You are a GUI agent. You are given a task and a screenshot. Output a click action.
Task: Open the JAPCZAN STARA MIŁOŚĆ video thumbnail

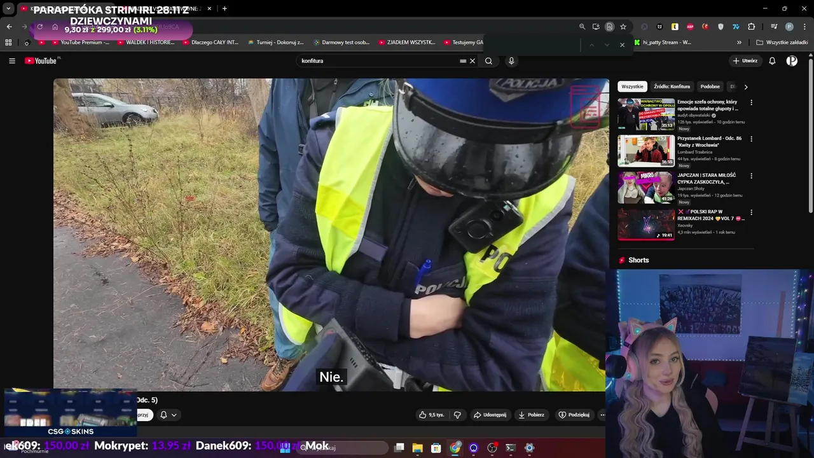[x=646, y=187]
